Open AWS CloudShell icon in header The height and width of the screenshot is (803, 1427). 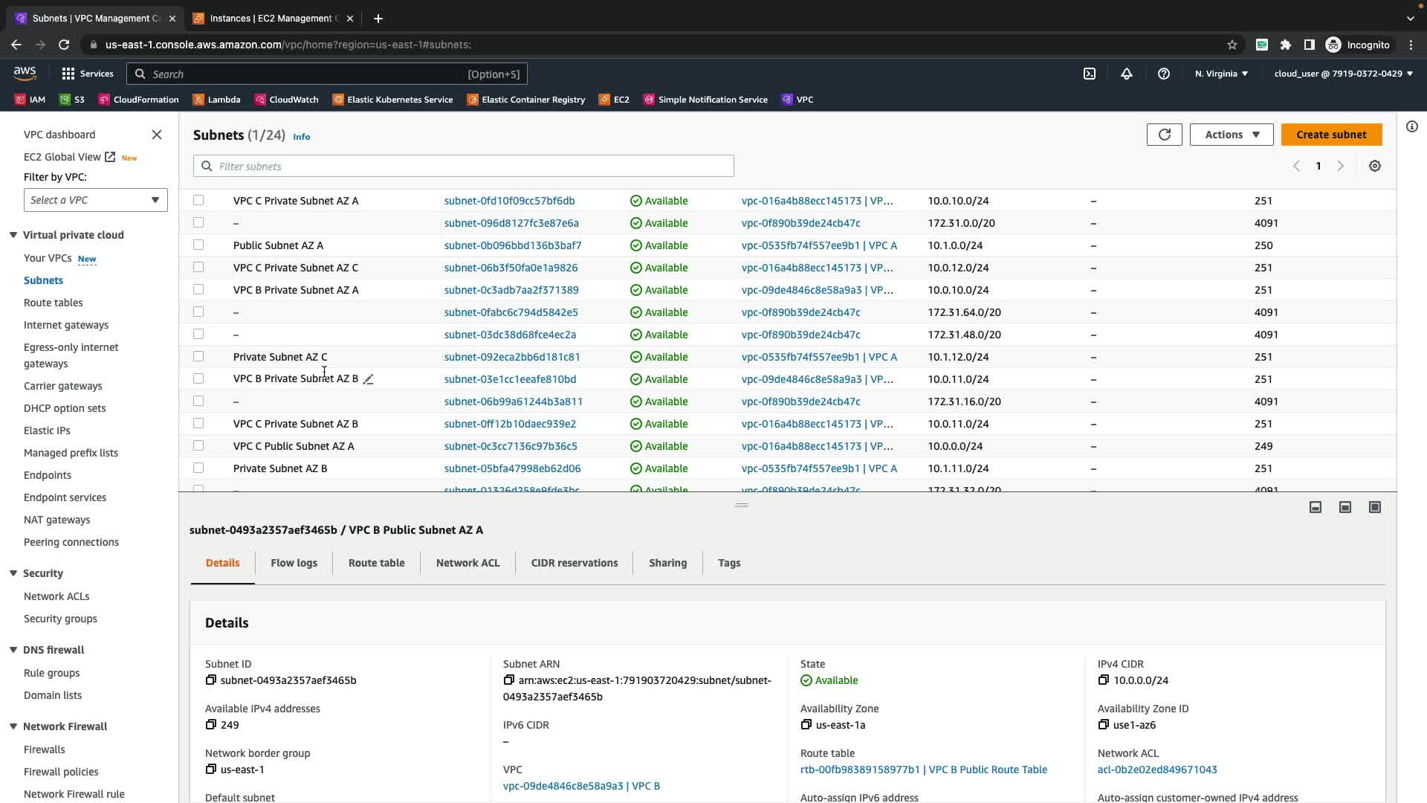[1089, 74]
